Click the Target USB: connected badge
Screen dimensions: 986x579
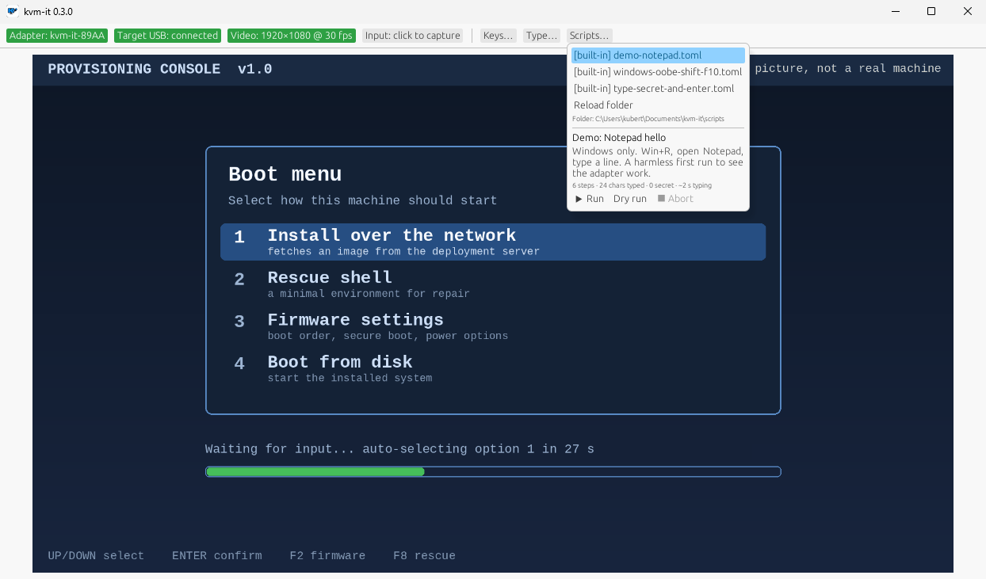167,36
